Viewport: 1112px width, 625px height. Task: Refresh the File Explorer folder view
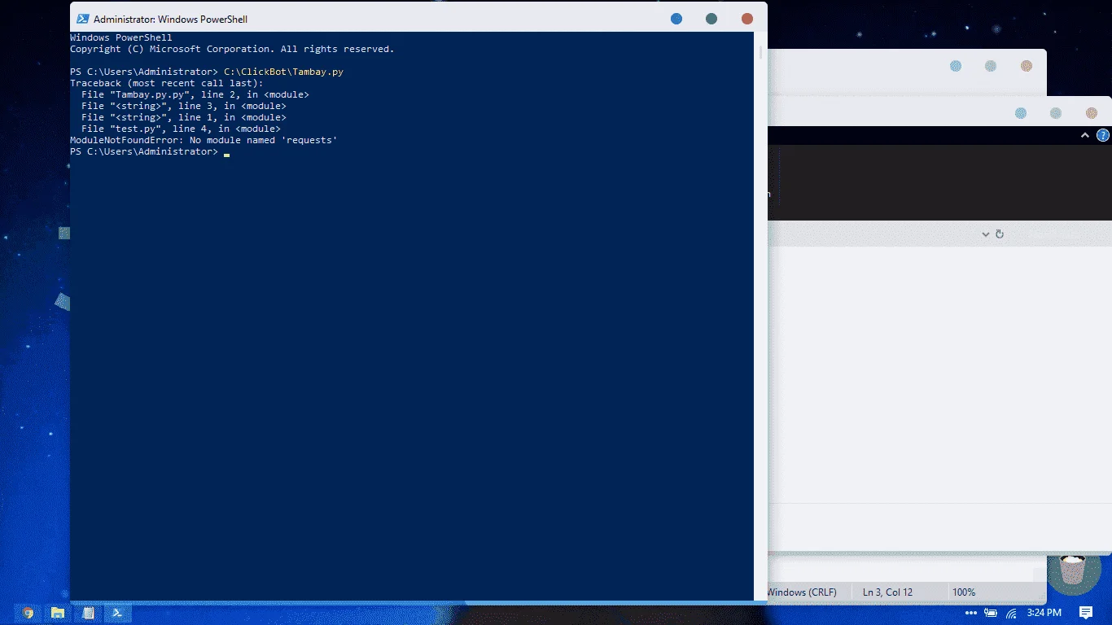[1000, 234]
